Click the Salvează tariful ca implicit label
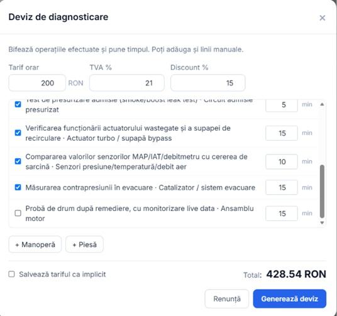The width and height of the screenshot is (337, 316). [62, 275]
